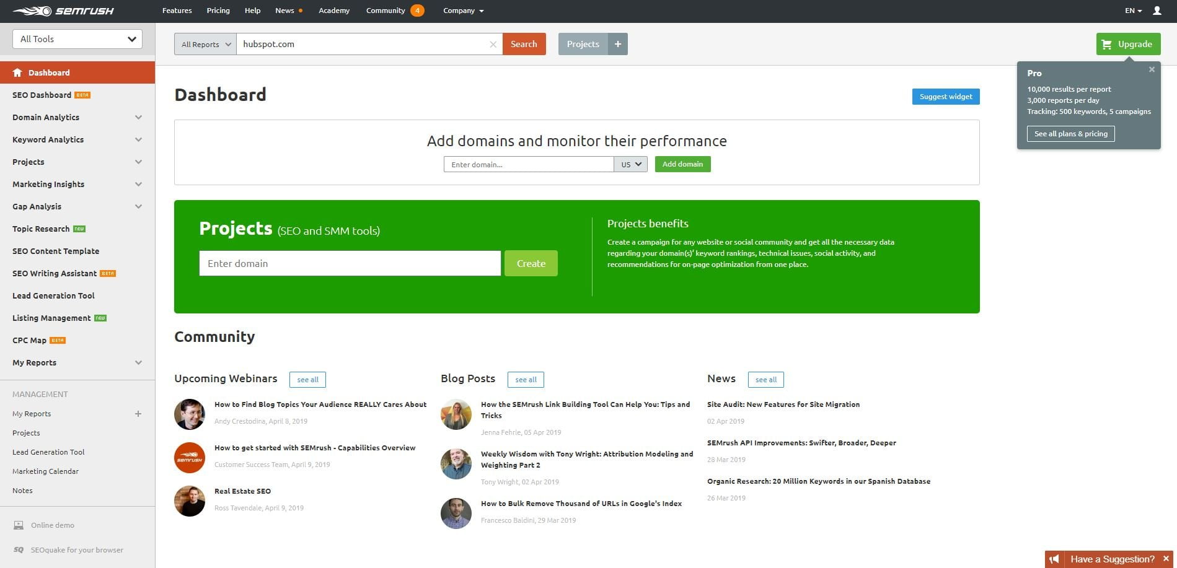Open the user account icon
The width and height of the screenshot is (1177, 568).
(x=1157, y=11)
